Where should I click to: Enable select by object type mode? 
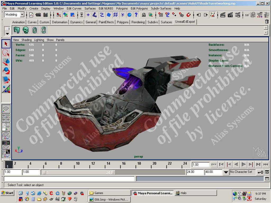66,15
